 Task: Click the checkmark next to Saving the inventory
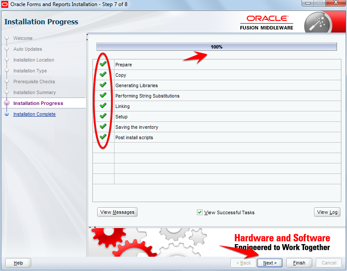point(103,127)
